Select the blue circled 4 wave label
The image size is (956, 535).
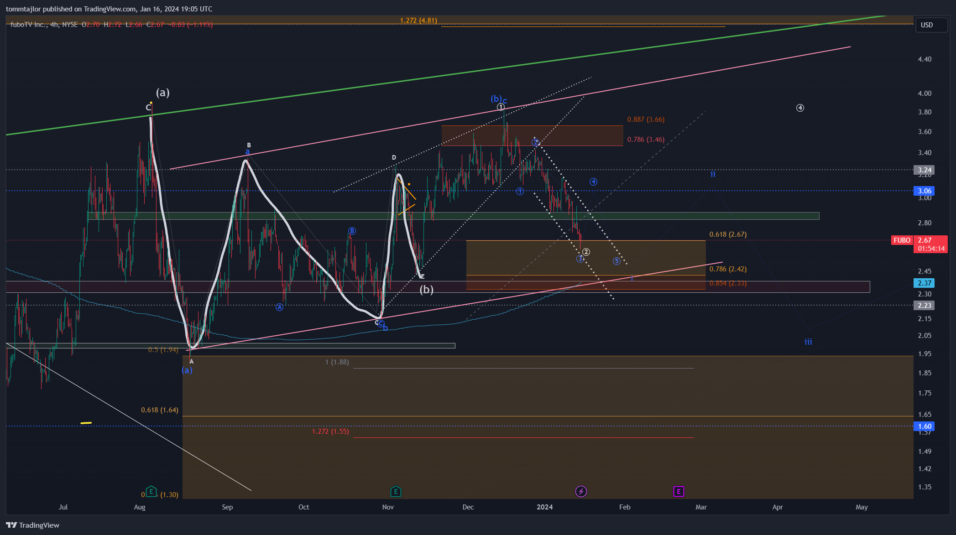[x=593, y=182]
